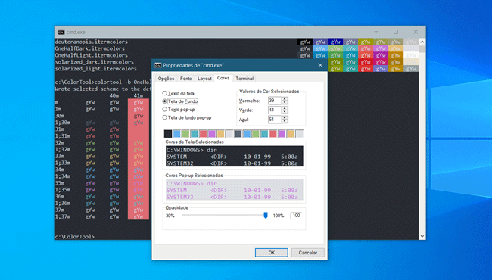Click the c:\ColorTool> prompt at bottom
492x280 pixels.
pyautogui.click(x=75, y=236)
